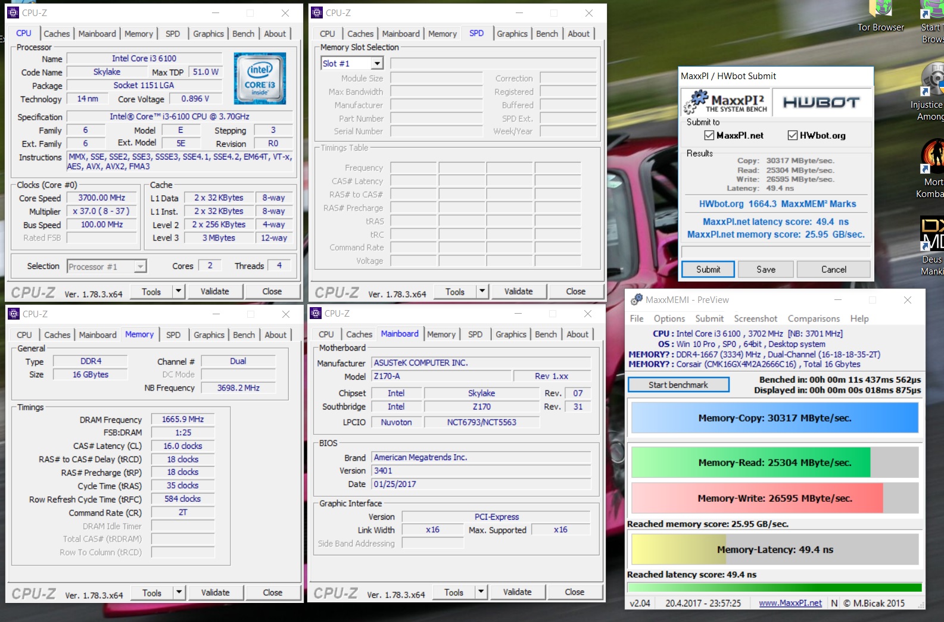The width and height of the screenshot is (944, 622).
Task: Close the Memory tab CPU-Z window via Close button
Action: 273,592
